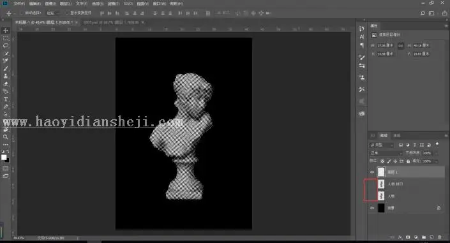Toggle lock position icon

pyautogui.click(x=395, y=161)
